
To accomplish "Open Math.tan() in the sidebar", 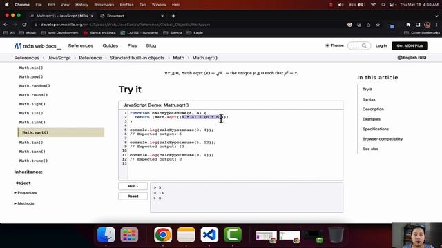I will (31, 143).
